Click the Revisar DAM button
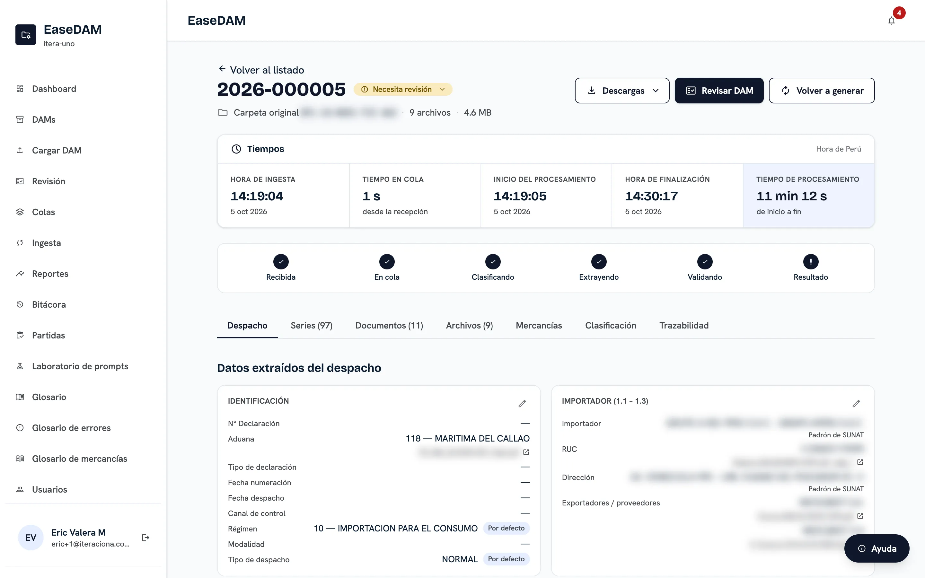The width and height of the screenshot is (925, 578). tap(719, 91)
